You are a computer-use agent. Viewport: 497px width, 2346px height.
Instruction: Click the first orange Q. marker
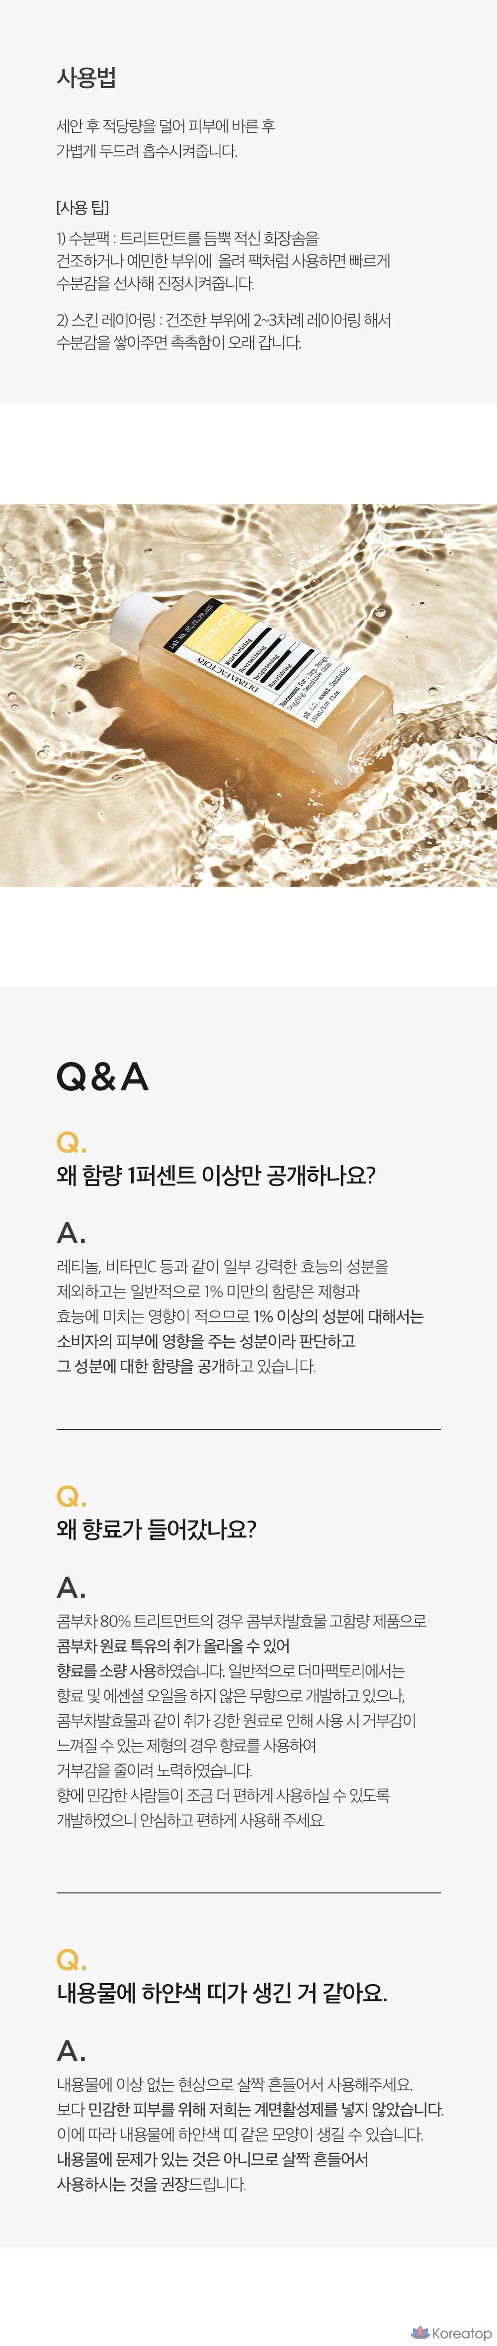click(71, 1142)
